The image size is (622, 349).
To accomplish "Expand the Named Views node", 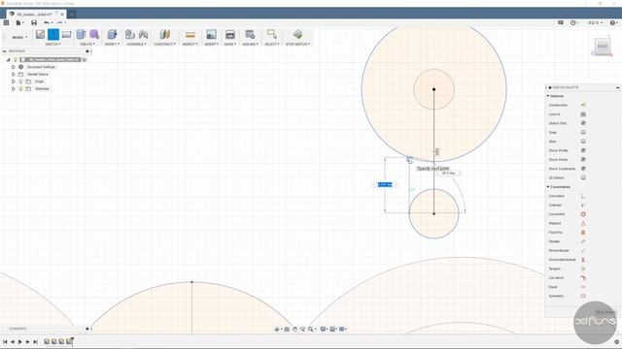I will click(x=13, y=75).
